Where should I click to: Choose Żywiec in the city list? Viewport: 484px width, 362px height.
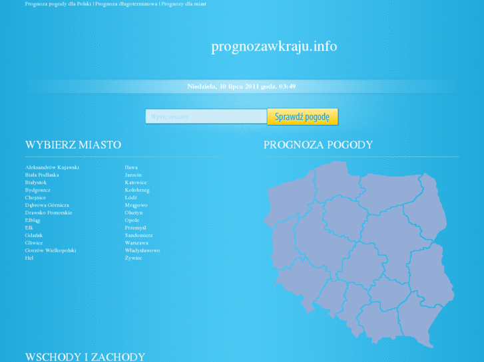133,258
